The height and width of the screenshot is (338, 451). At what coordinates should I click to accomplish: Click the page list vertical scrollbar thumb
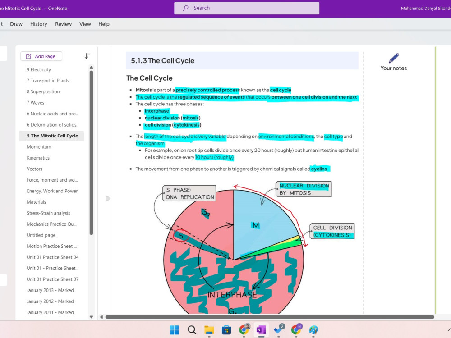92,153
